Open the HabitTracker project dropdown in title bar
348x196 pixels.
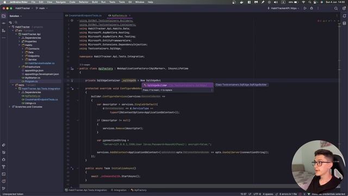[24, 8]
